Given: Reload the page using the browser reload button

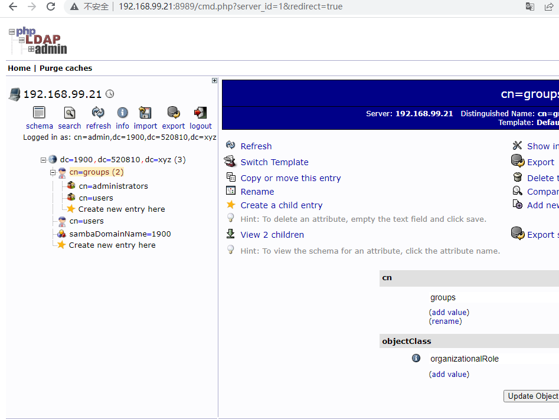Looking at the screenshot, I should click(51, 7).
